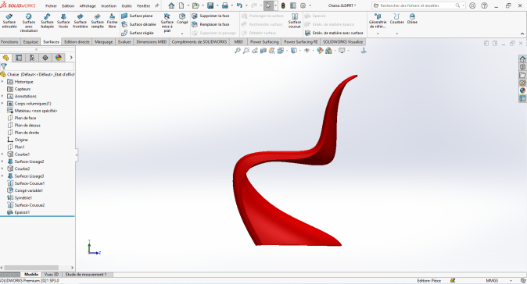The image size is (527, 284).
Task: Click Surface décalée command
Action: 138,24
